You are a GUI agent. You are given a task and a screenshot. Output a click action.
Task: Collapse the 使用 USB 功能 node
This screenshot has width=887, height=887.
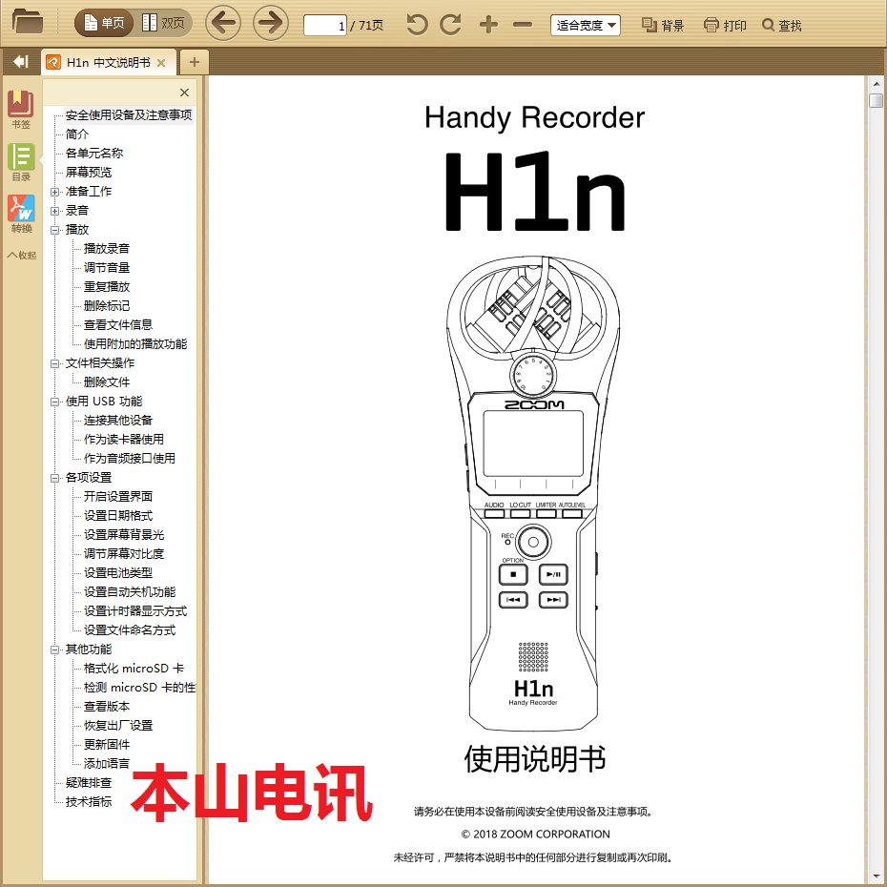coord(55,402)
